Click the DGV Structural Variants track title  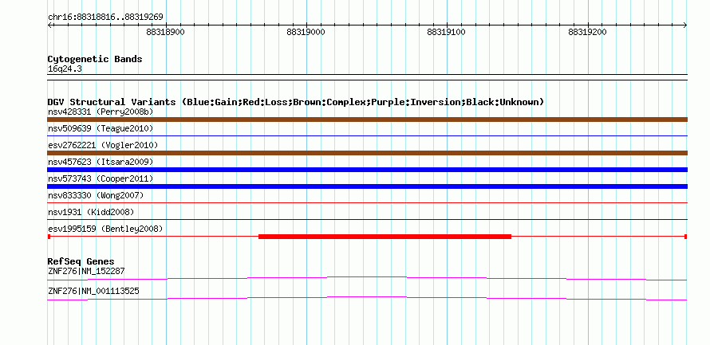coord(296,102)
